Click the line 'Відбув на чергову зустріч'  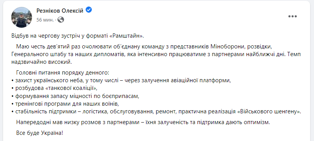(x=78, y=36)
